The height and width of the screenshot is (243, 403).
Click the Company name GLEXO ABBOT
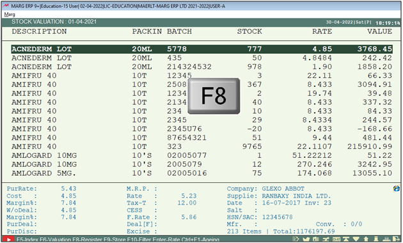pyautogui.click(x=283, y=189)
